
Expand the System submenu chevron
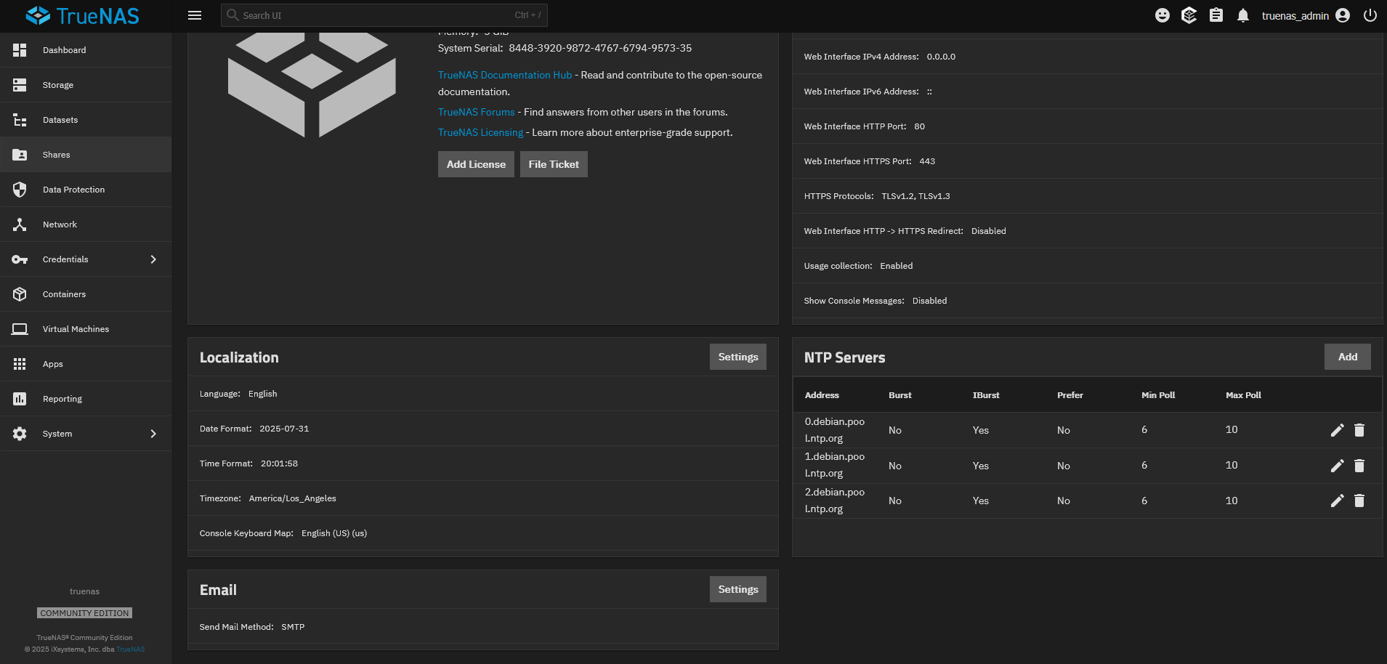153,434
